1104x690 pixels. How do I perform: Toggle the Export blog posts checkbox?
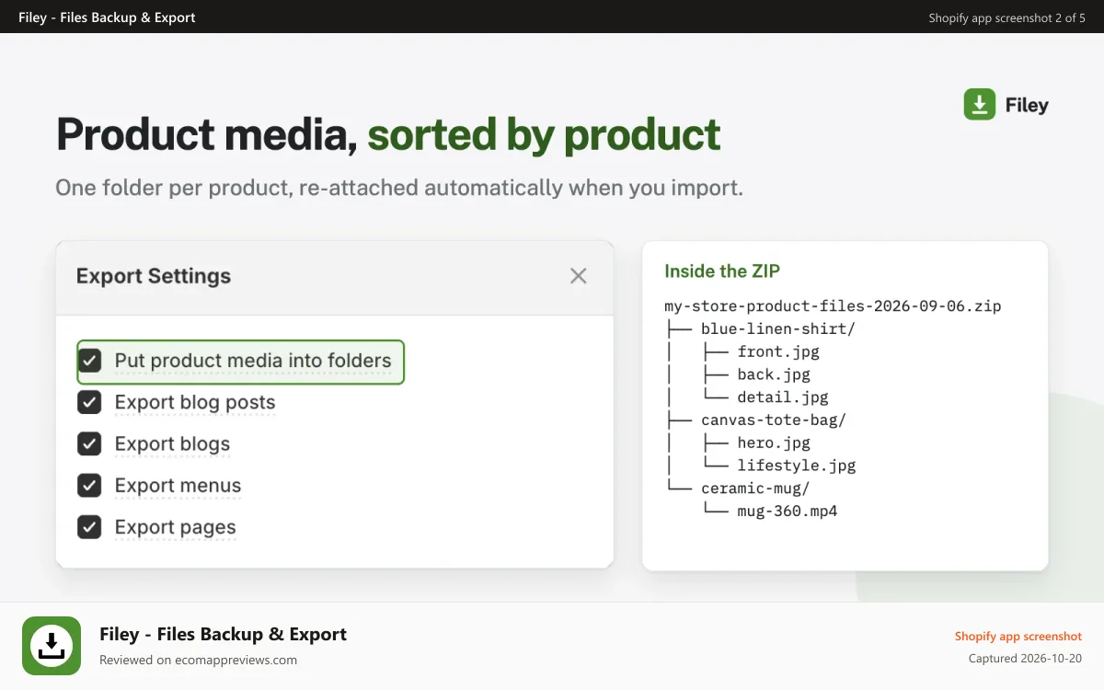pyautogui.click(x=89, y=402)
